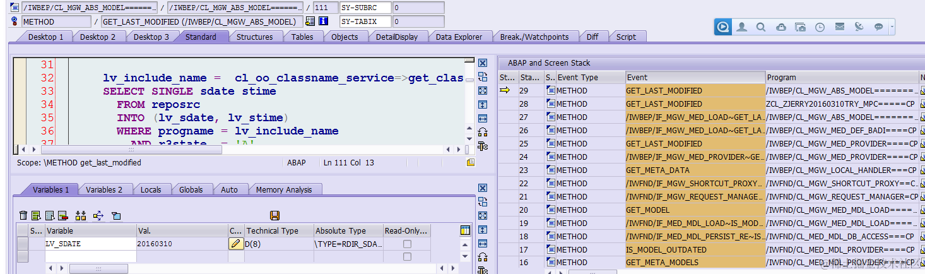Maximize the source code editor to full screen
The width and height of the screenshot is (925, 274).
[x=482, y=91]
